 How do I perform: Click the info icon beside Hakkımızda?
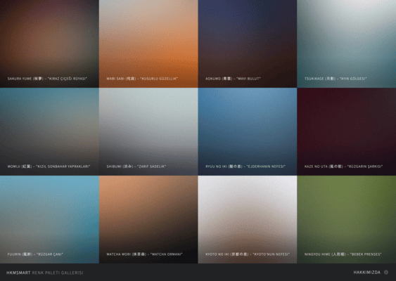point(386,272)
